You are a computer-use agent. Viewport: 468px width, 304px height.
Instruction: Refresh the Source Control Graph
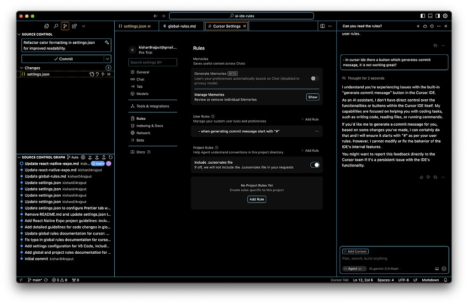tap(111, 157)
